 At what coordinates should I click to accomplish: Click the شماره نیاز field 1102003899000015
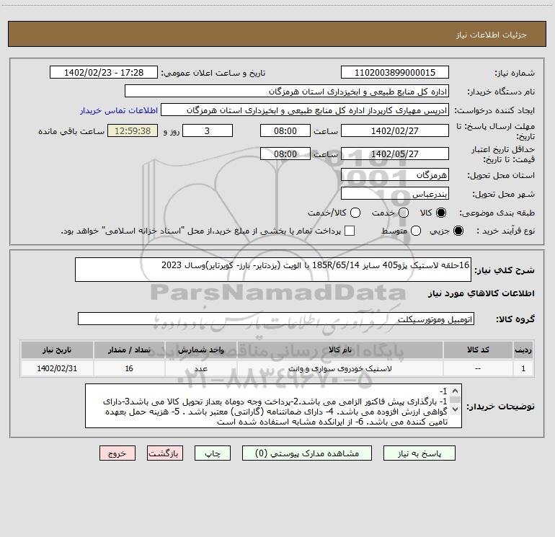coord(395,72)
